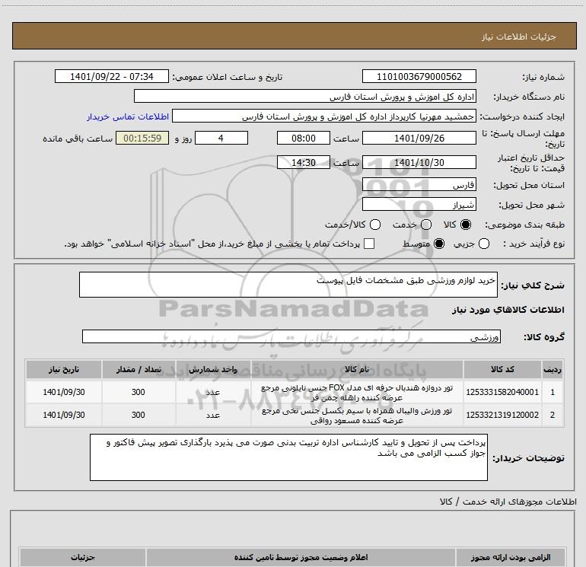586x567 pixels.
Task: Click the delivery city field شیراز
Action: pyautogui.click(x=419, y=204)
